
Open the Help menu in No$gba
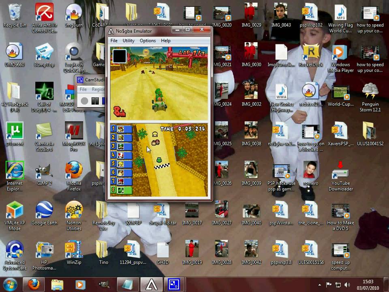166,41
